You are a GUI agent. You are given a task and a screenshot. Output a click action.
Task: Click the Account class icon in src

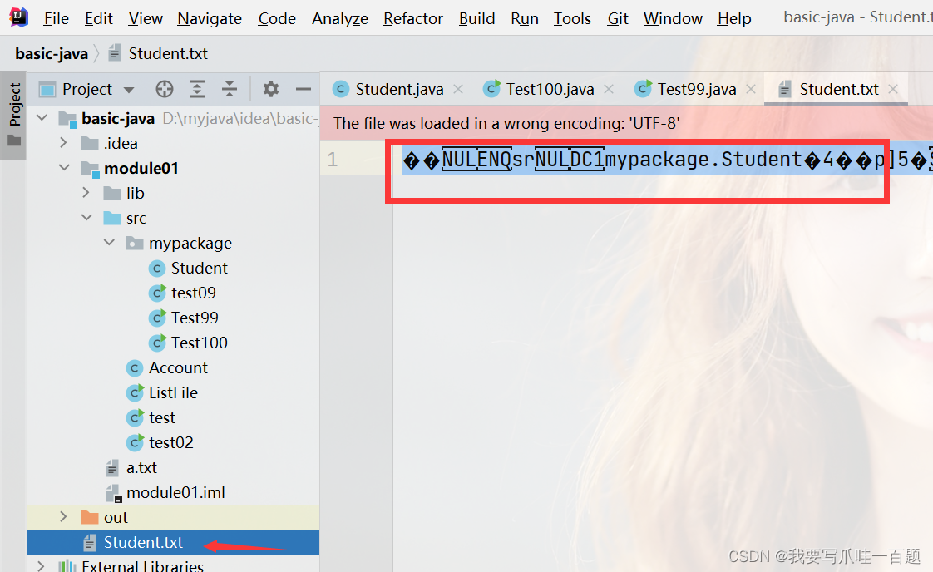[135, 367]
